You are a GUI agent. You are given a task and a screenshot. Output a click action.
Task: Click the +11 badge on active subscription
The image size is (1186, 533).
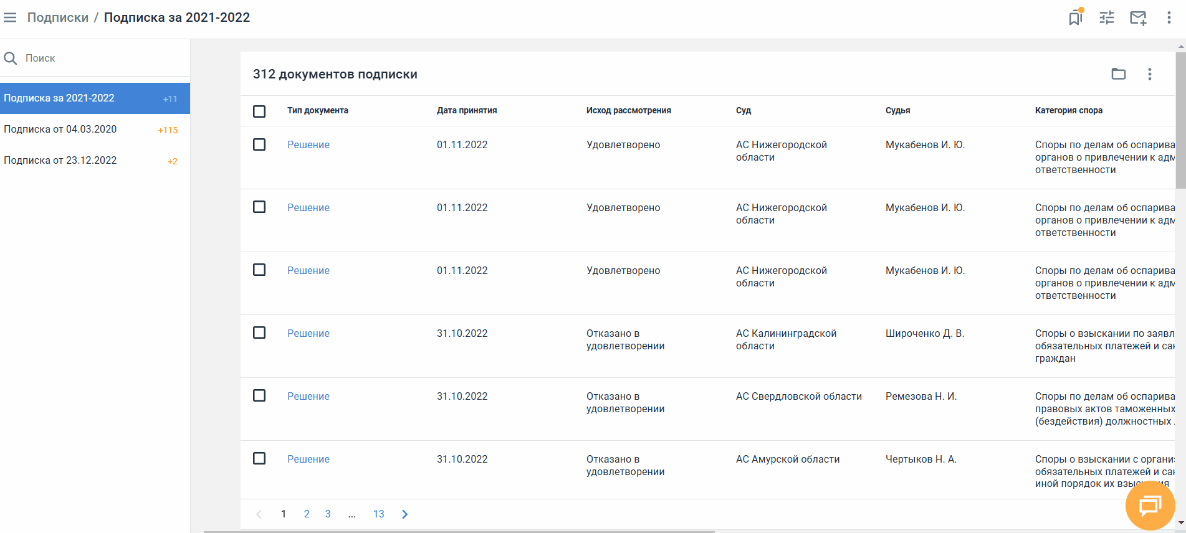pos(170,99)
